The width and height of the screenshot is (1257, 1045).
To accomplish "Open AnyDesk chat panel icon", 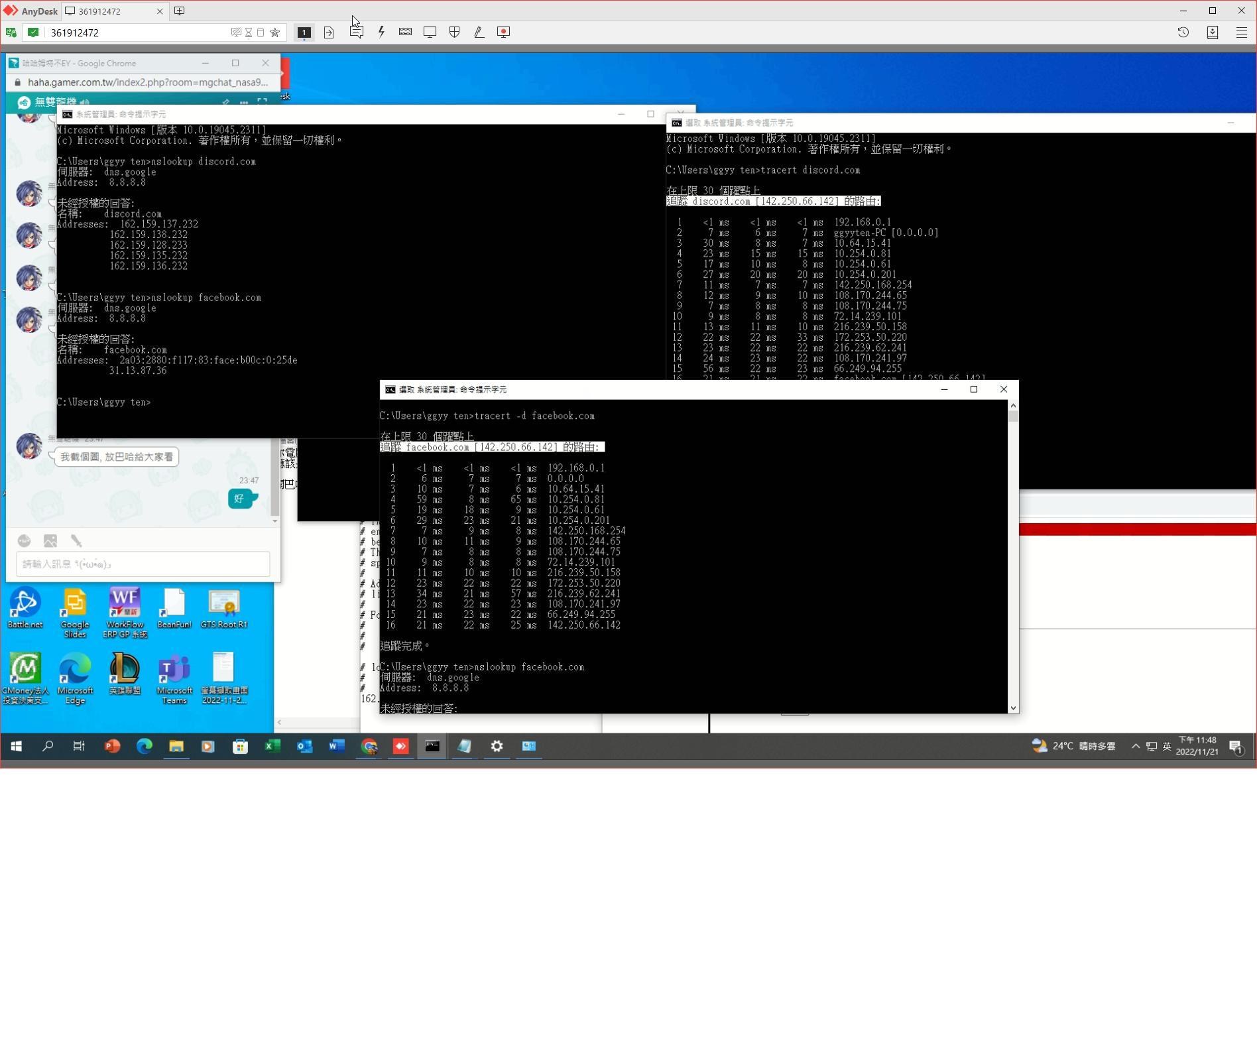I will tap(356, 32).
